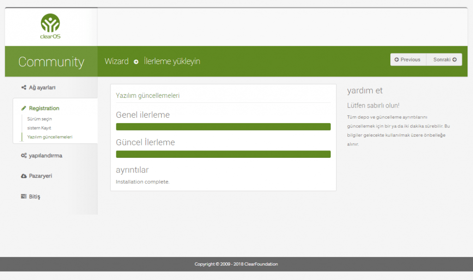Click the gears icon beside yapılandırma
The image size is (473, 280).
click(x=24, y=156)
